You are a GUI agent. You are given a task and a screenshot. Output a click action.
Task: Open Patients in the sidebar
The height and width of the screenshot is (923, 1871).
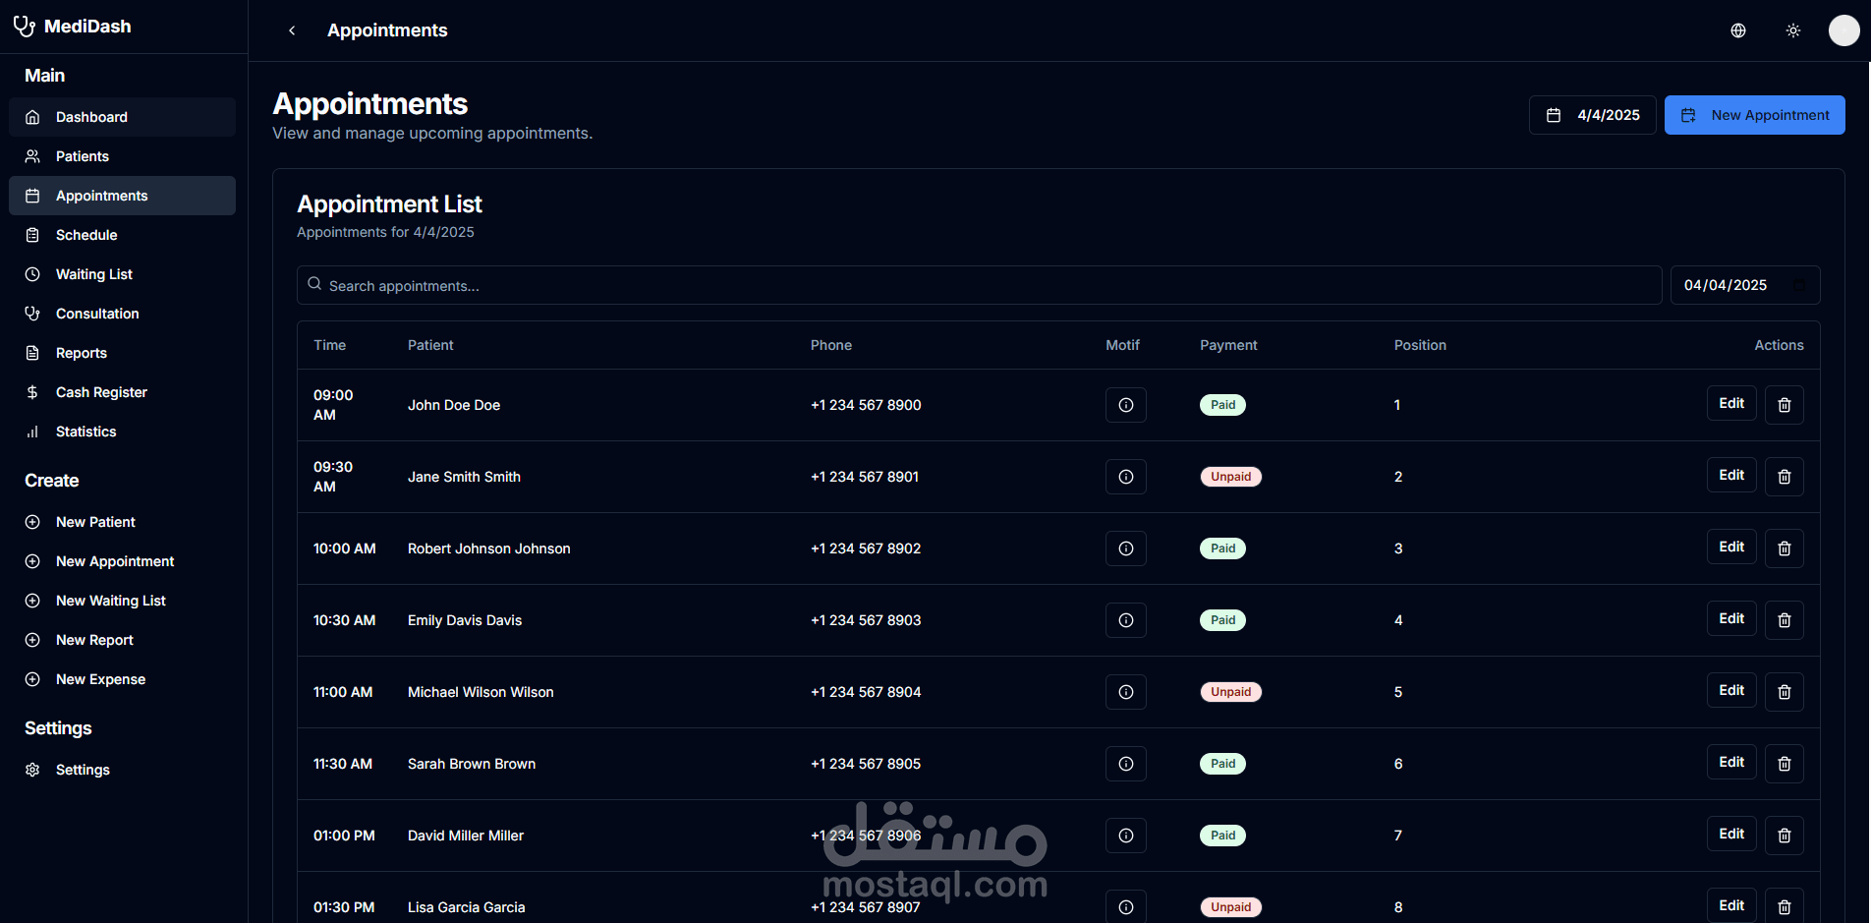122,156
